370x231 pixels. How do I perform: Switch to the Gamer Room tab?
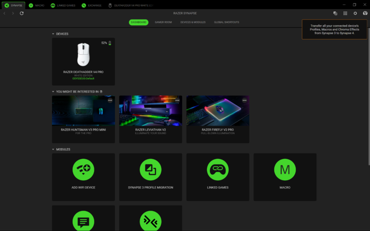(x=163, y=22)
